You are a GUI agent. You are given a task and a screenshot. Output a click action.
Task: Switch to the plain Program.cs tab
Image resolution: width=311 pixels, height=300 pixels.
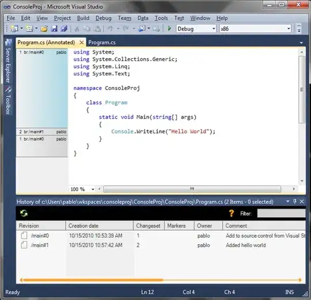pos(102,43)
